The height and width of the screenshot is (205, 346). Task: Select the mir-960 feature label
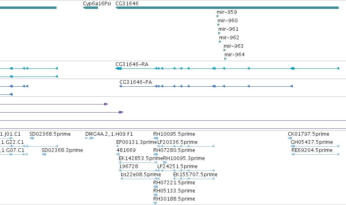click(x=228, y=21)
